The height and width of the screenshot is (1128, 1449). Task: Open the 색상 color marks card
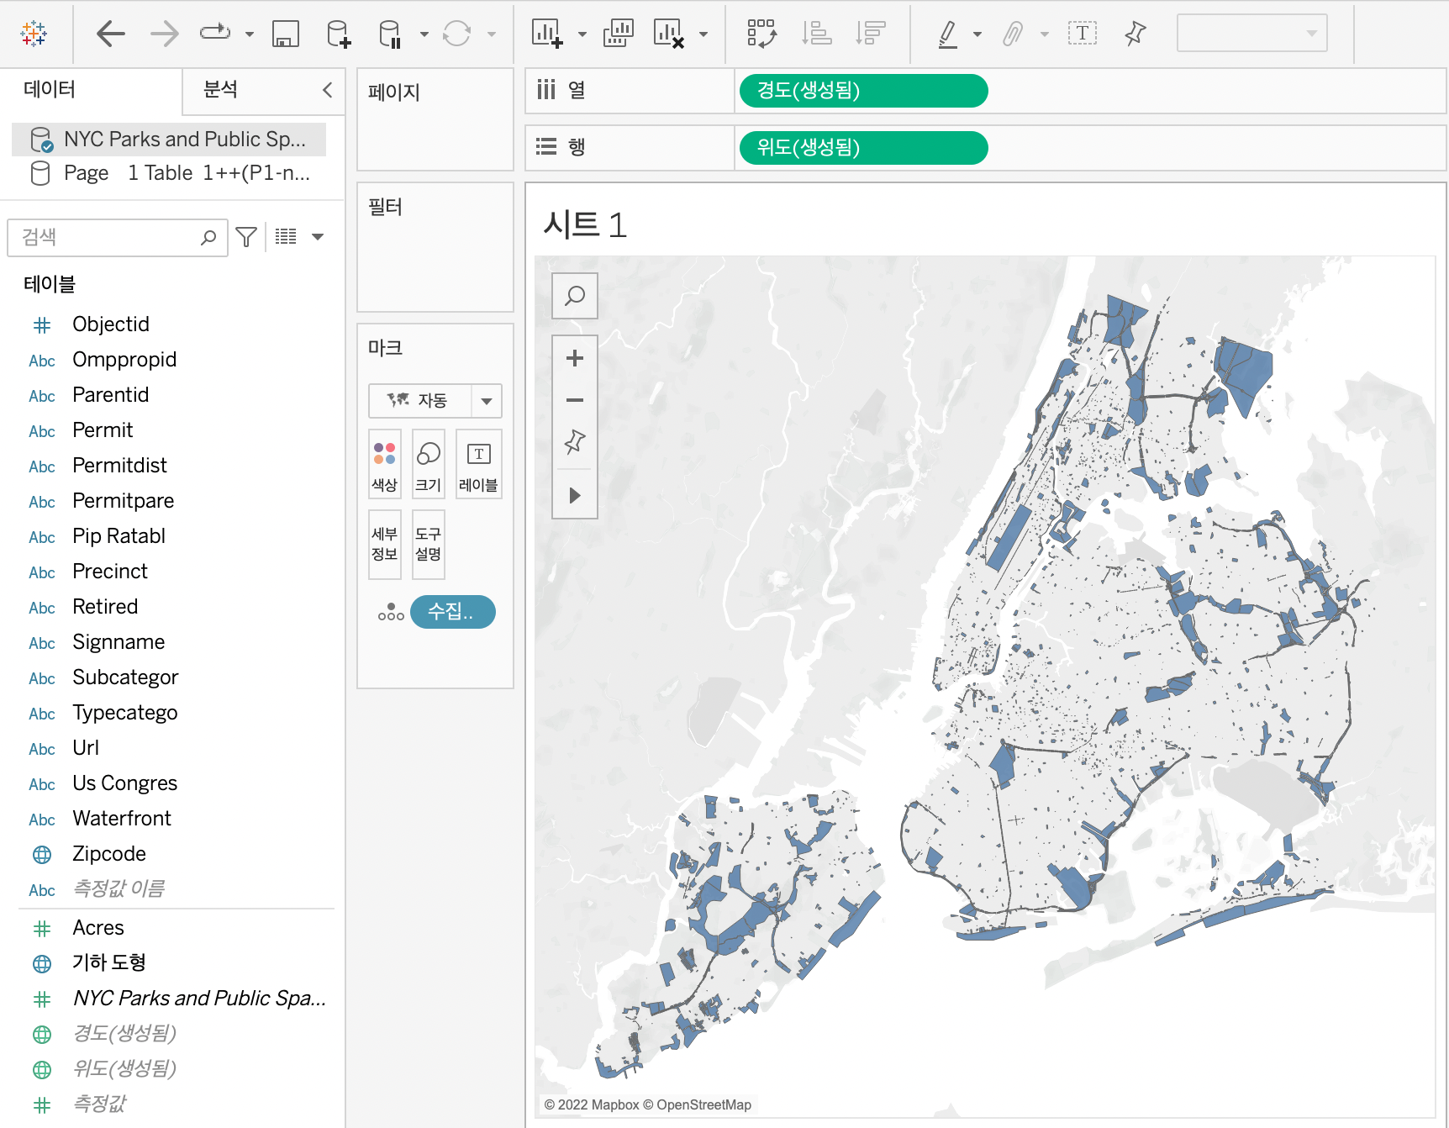tap(384, 465)
